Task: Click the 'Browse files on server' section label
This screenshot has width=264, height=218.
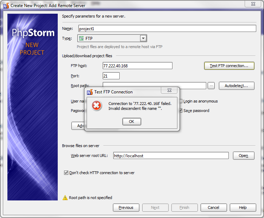Action: pyautogui.click(x=81, y=146)
